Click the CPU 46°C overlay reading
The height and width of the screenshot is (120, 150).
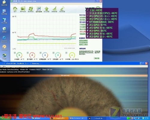(103, 13)
